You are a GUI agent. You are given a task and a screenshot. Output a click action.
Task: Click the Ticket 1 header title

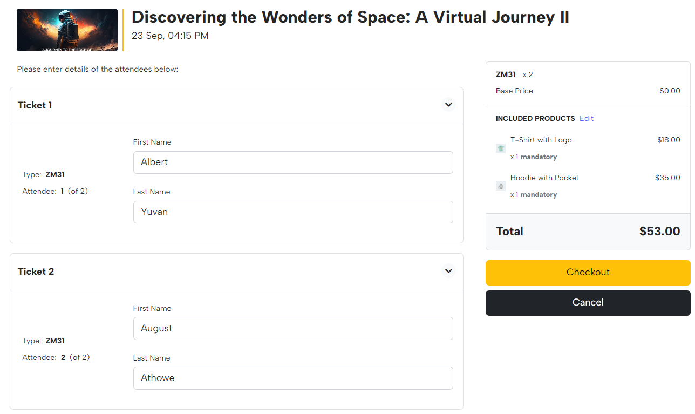tap(35, 105)
